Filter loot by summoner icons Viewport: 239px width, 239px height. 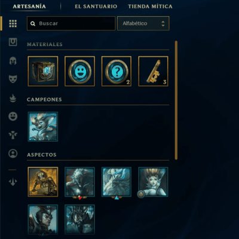point(13,154)
